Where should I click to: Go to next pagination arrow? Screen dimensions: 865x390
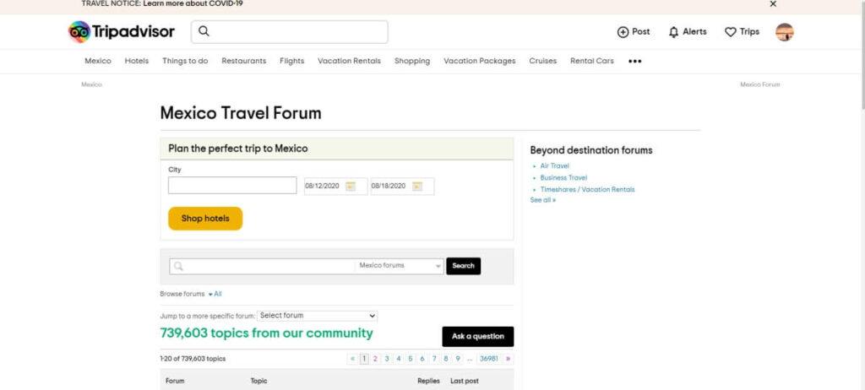point(508,359)
